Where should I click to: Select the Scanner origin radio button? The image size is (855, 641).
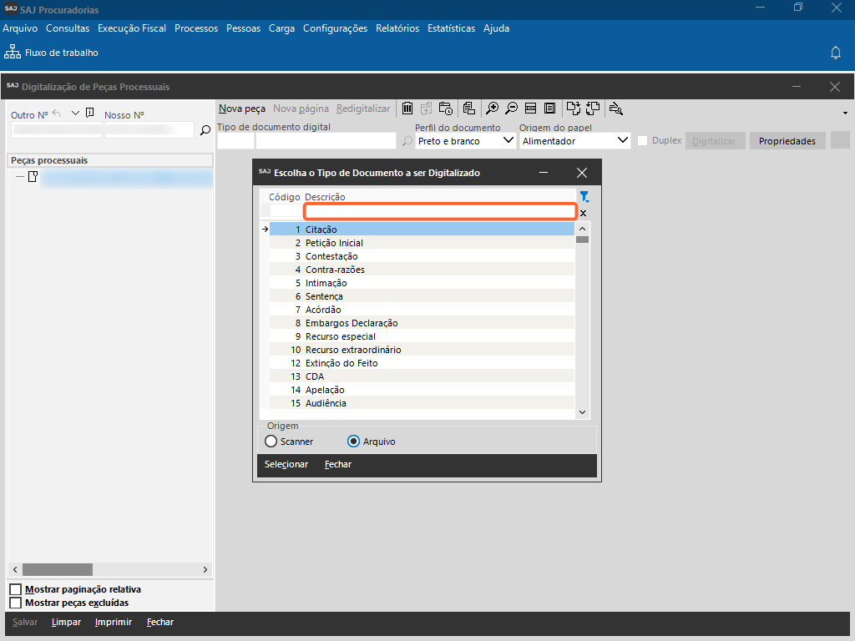click(271, 442)
